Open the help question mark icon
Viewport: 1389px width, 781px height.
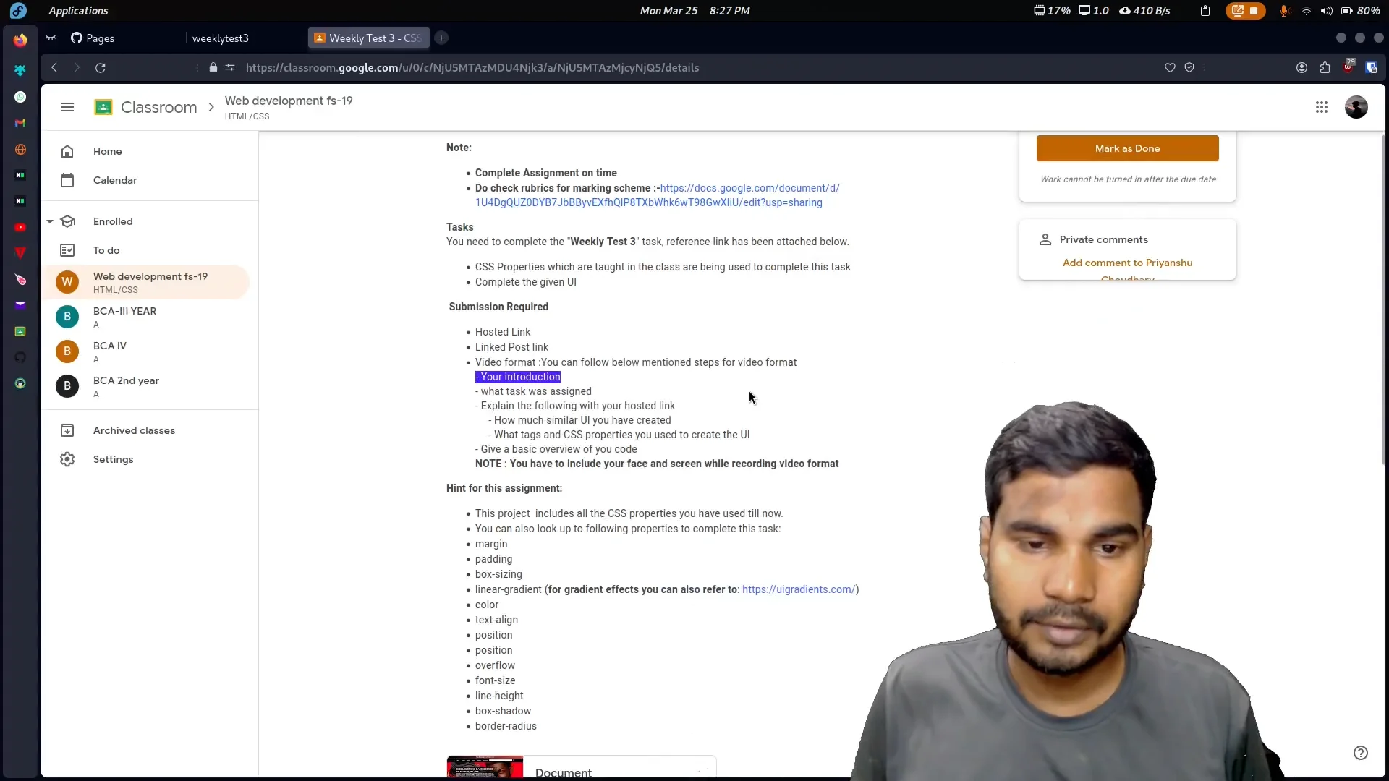(x=1360, y=753)
